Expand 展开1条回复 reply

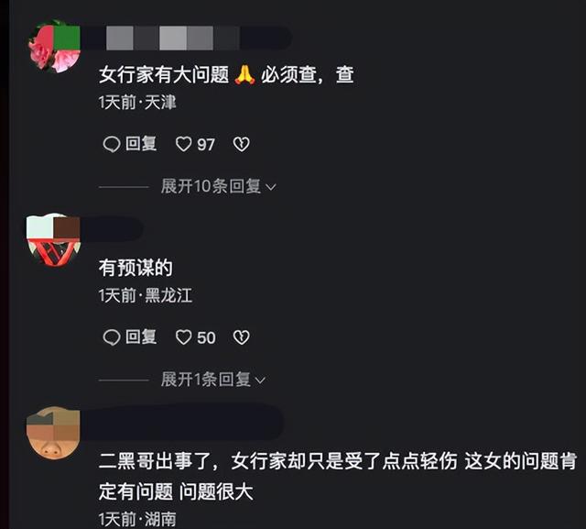point(213,380)
